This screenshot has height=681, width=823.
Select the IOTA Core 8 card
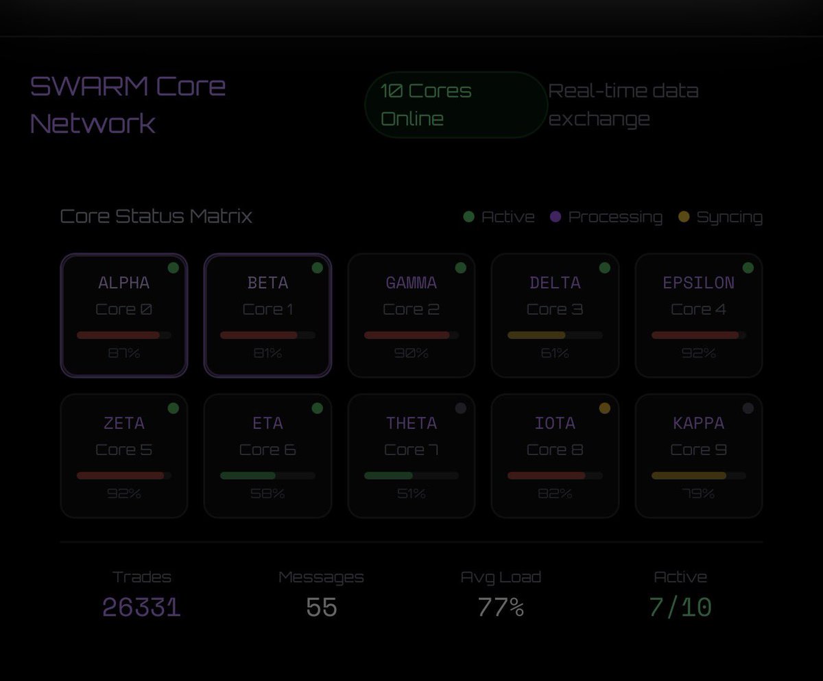tap(556, 456)
